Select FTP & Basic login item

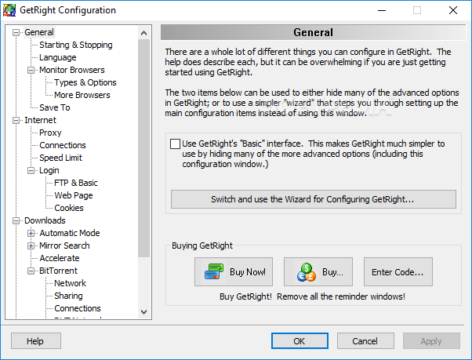click(76, 183)
